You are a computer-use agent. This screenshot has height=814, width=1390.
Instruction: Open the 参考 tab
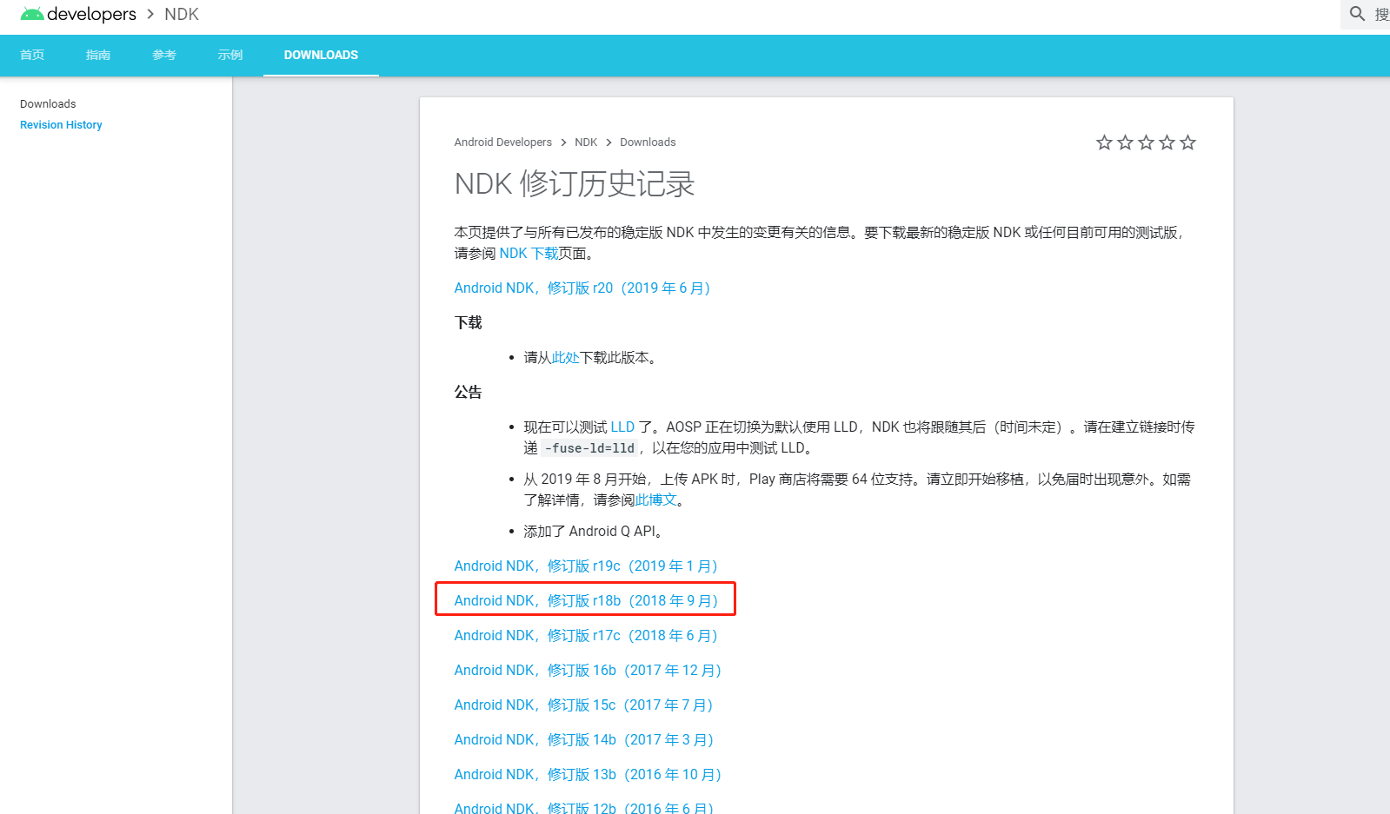pyautogui.click(x=164, y=55)
